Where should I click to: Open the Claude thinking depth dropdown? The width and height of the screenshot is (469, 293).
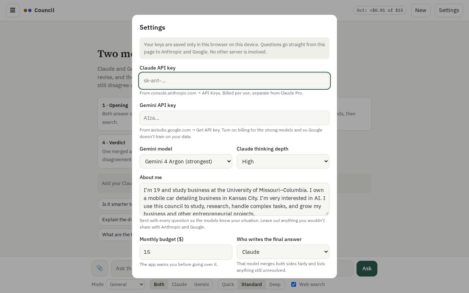coord(283,161)
